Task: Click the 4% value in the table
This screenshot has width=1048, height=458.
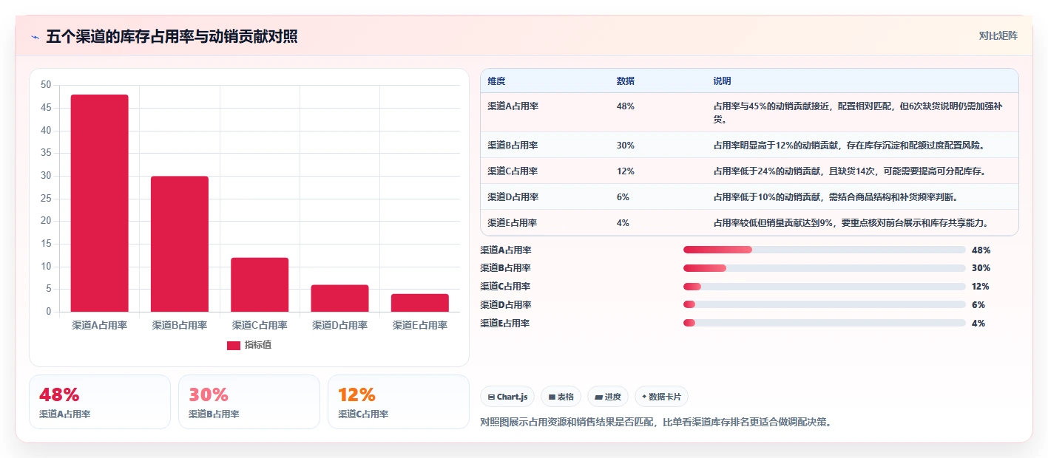Action: (623, 223)
